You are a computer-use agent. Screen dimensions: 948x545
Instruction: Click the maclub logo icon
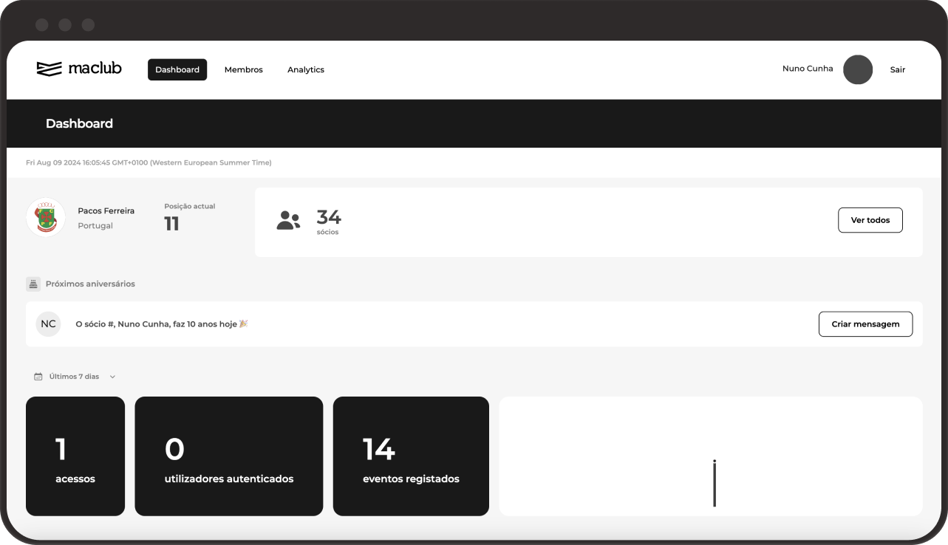49,69
